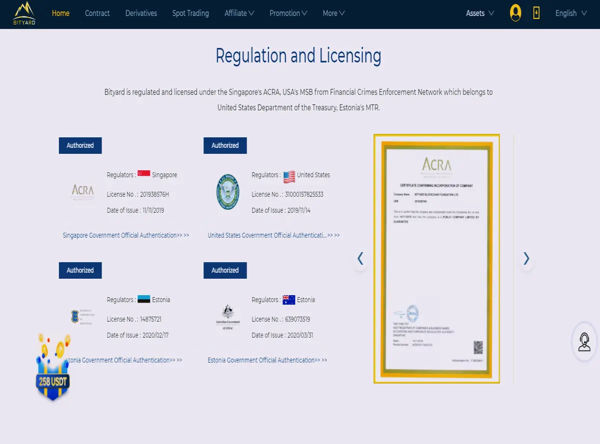Select license number 14875721 text
Viewport: 600px width, 444px height.
click(x=150, y=319)
